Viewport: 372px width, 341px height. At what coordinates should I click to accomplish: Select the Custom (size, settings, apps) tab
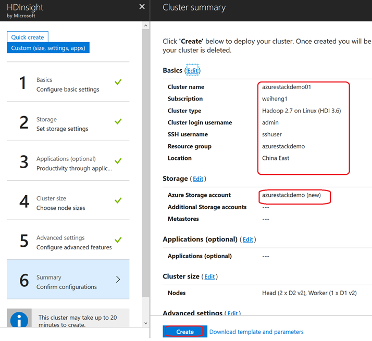point(48,48)
